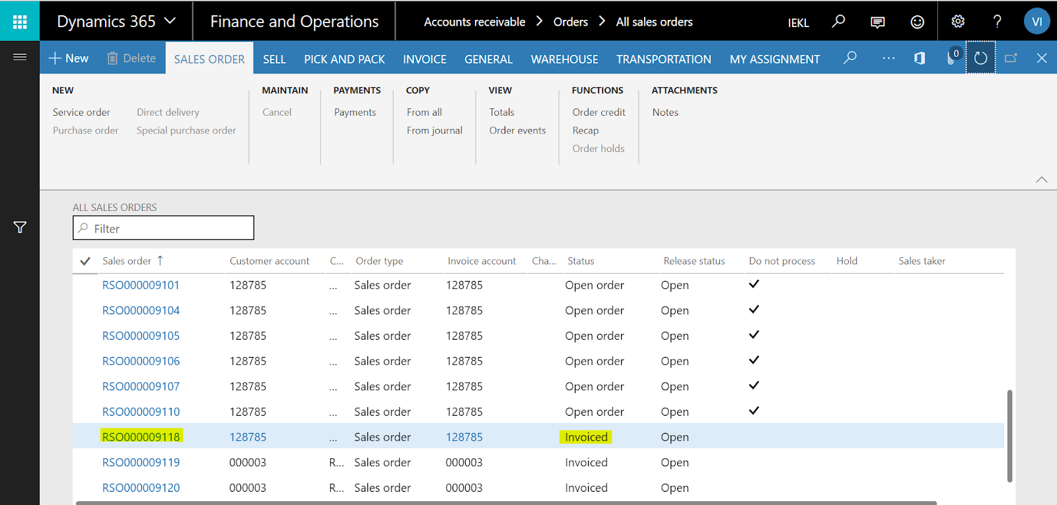Open sales order RSO000009118 link
Screen dimensions: 1057x505
141,437
